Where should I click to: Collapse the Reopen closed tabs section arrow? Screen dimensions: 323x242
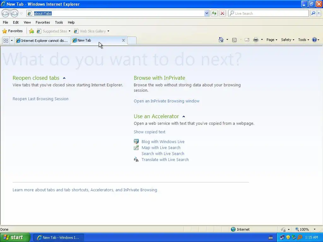click(x=64, y=78)
